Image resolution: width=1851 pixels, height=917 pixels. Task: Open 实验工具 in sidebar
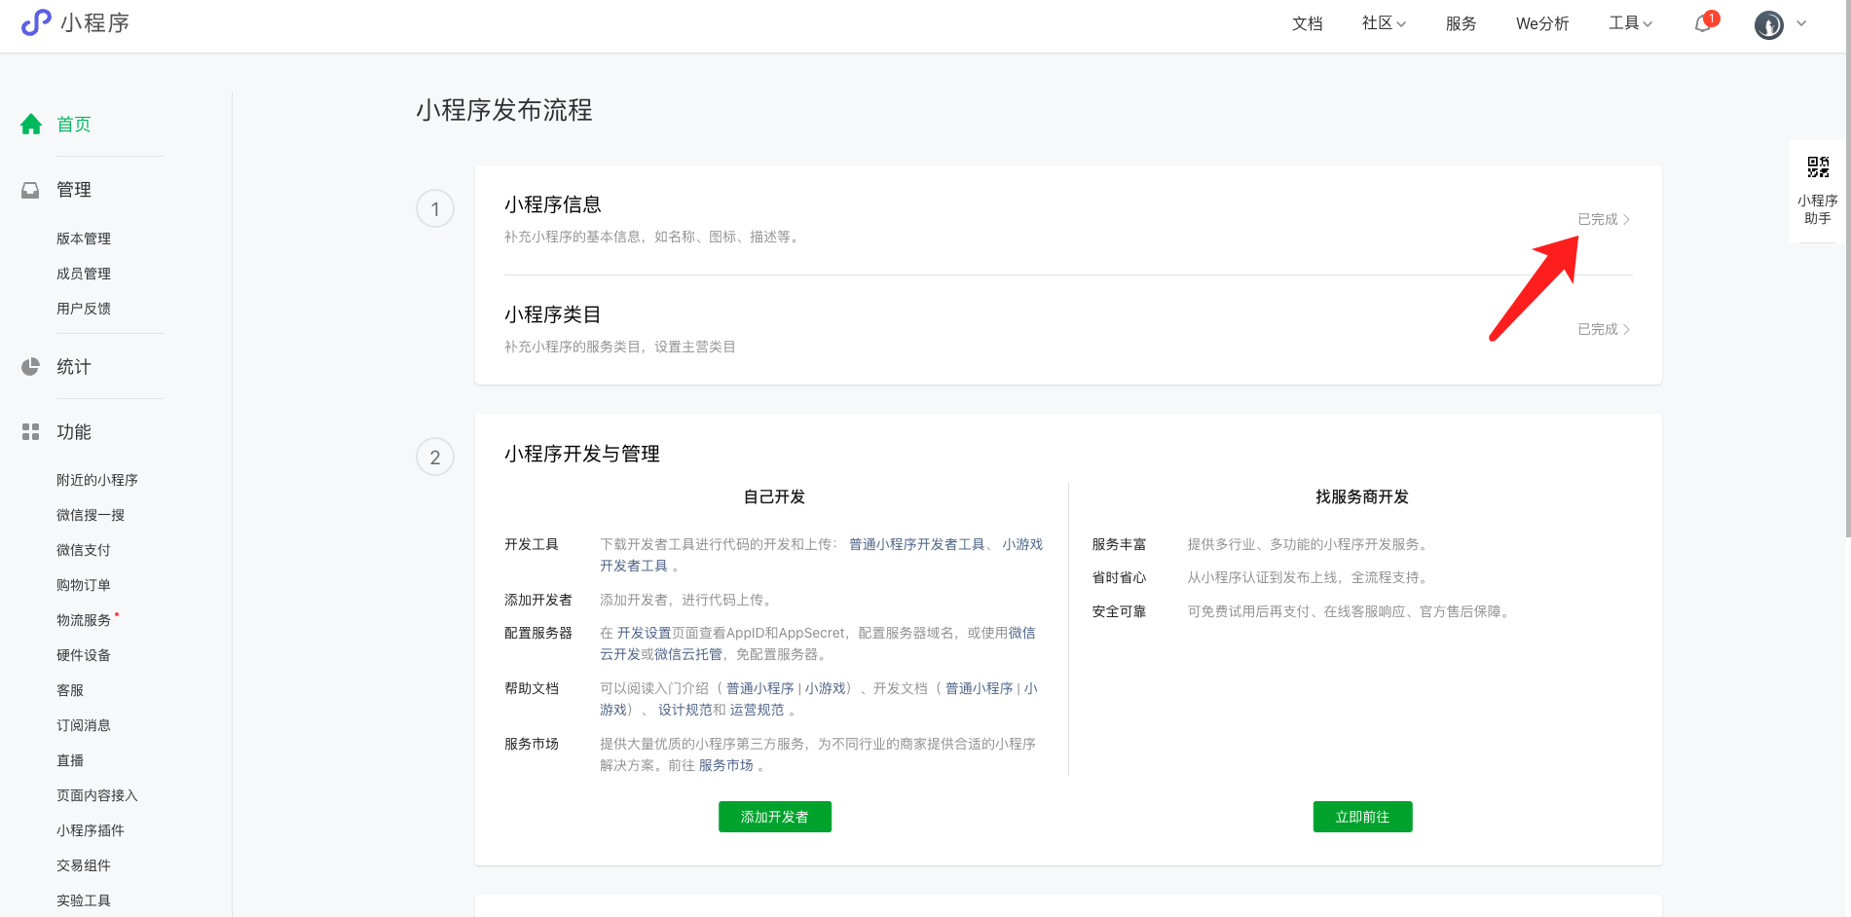coord(84,900)
